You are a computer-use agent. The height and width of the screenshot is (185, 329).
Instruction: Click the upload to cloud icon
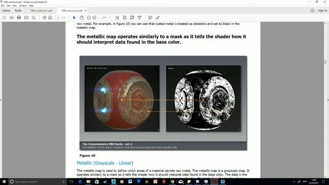pos(11,17)
